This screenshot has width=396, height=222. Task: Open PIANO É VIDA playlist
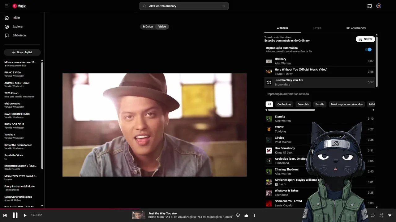pos(22,74)
